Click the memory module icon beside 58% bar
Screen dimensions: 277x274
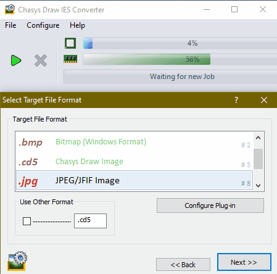coord(70,59)
